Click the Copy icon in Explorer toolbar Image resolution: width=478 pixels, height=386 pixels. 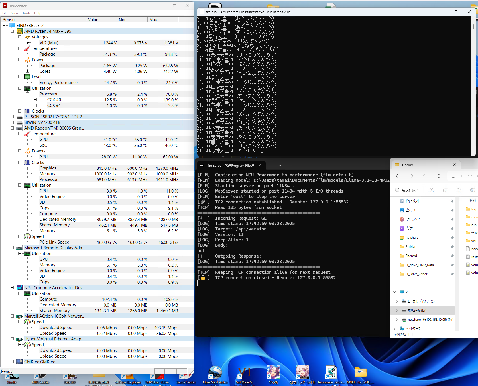click(x=445, y=190)
